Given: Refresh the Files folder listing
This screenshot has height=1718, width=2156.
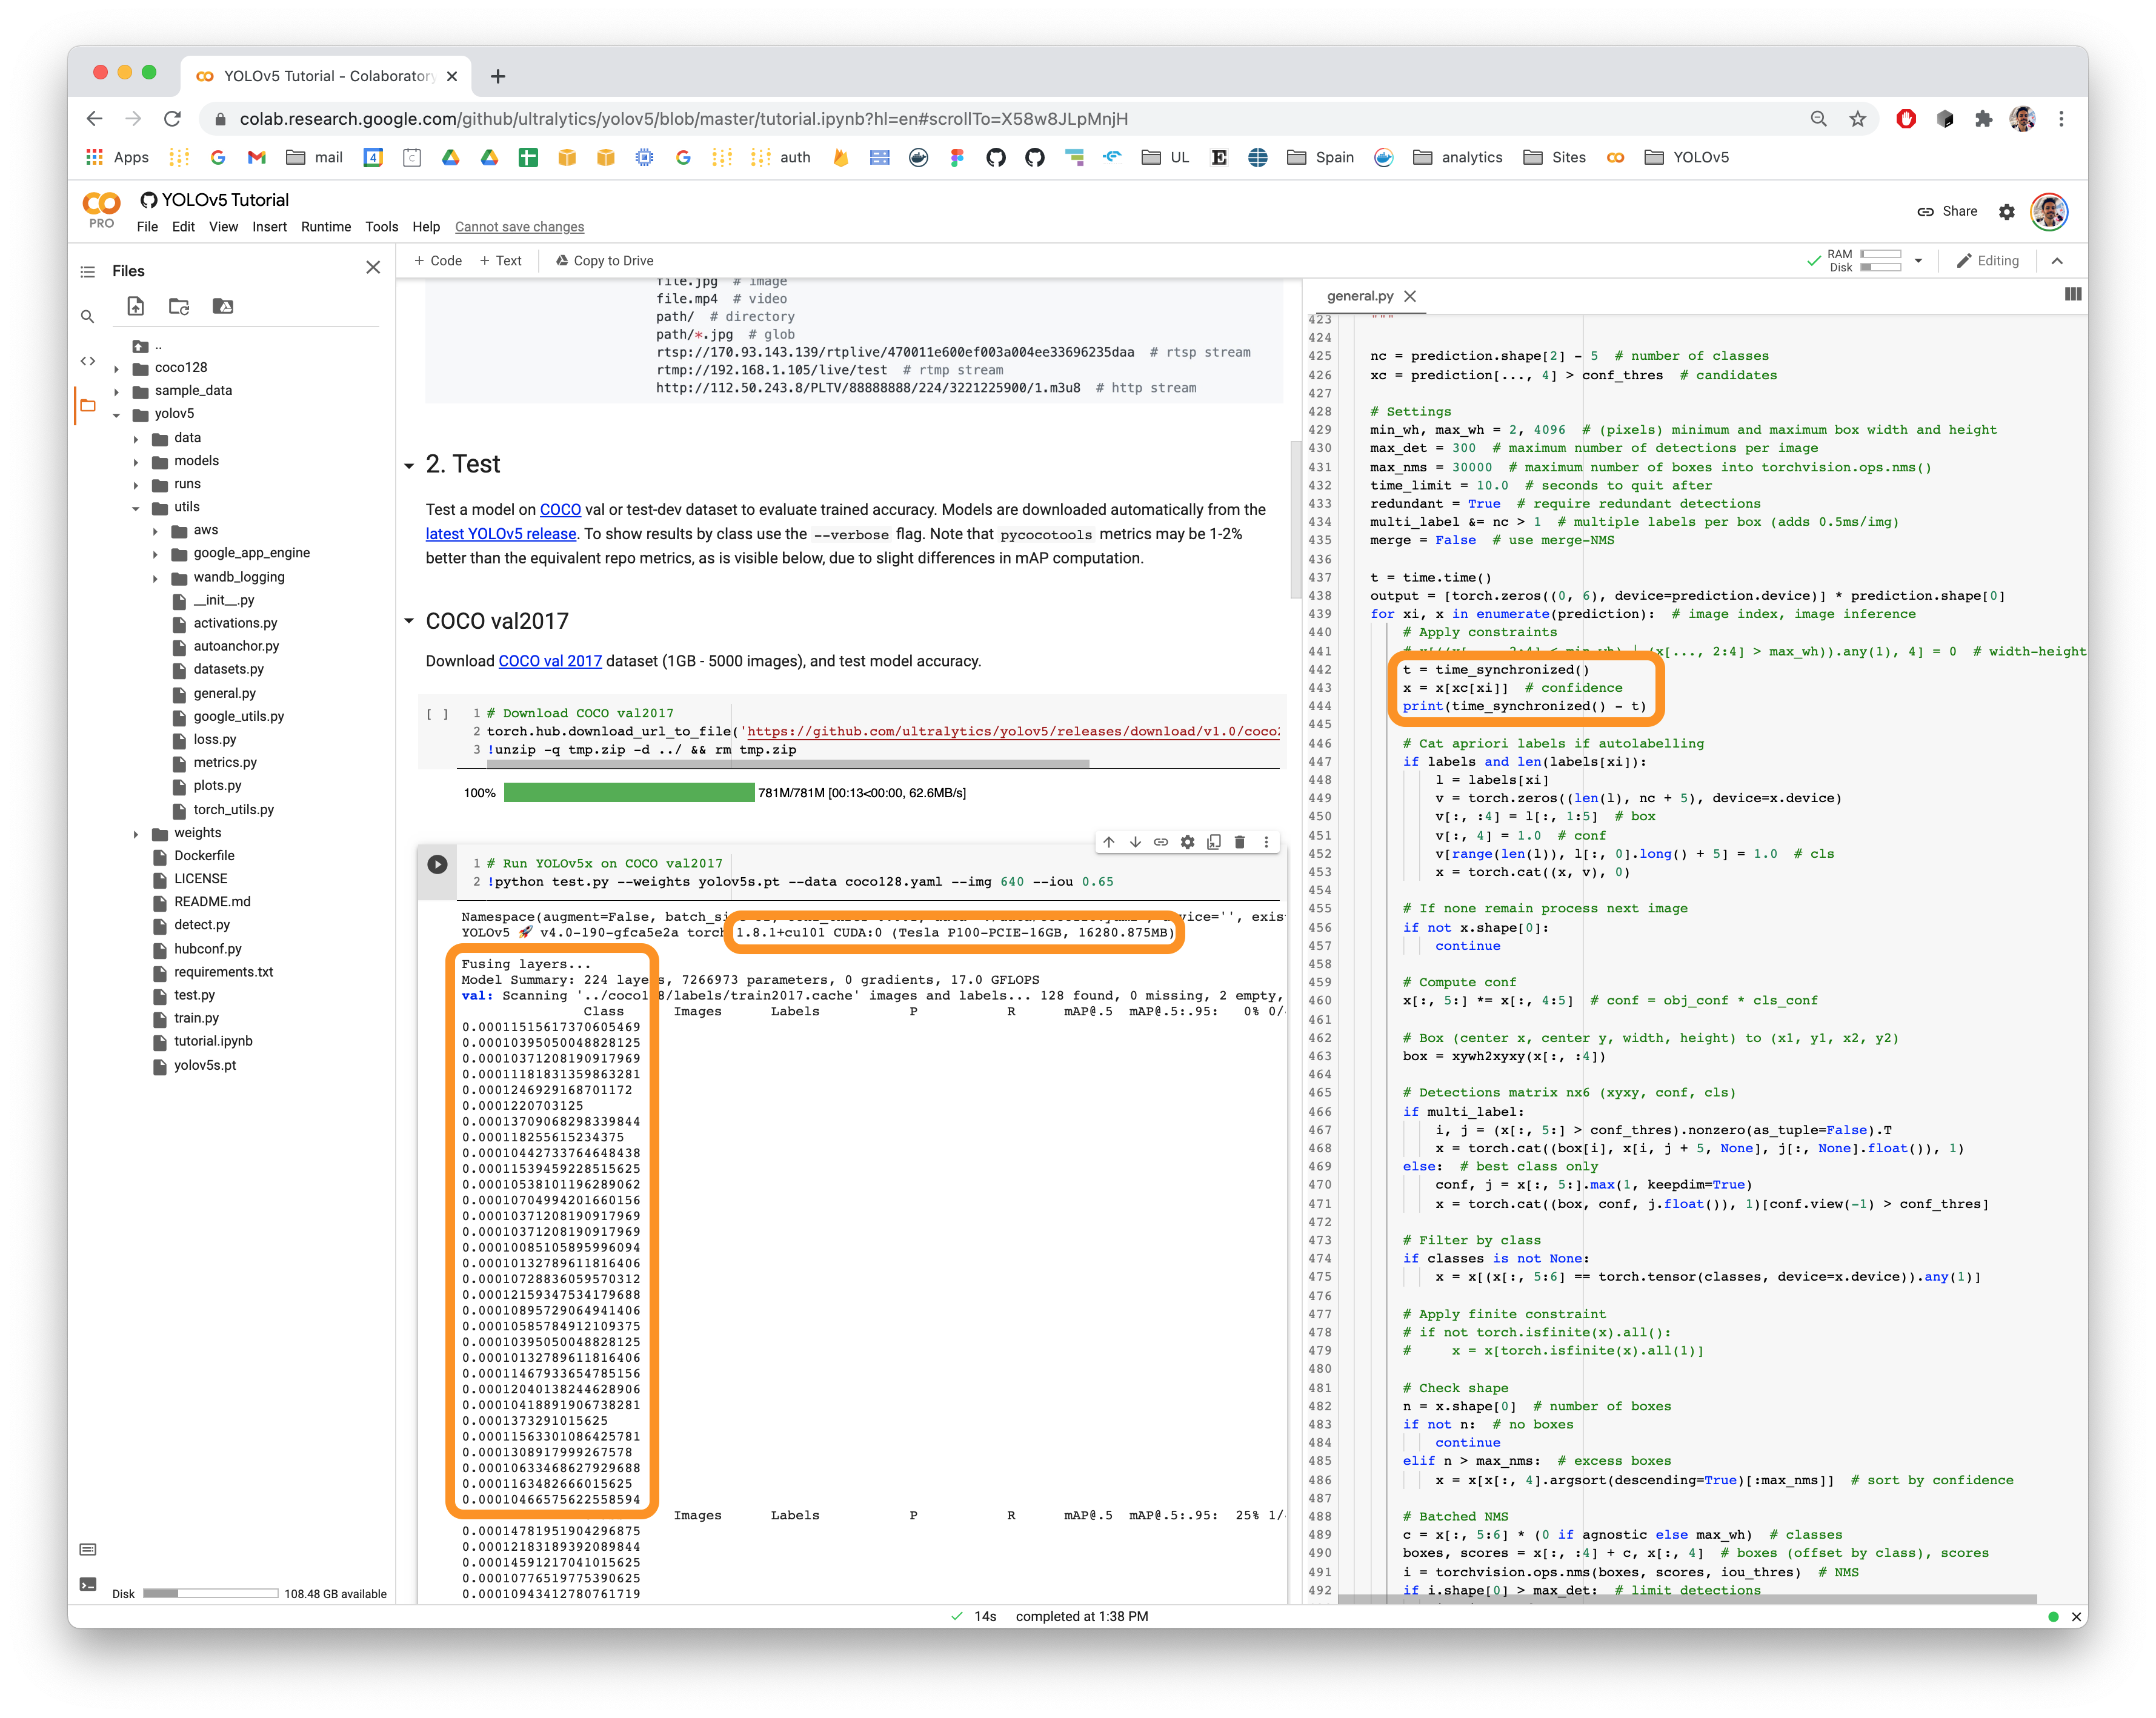Looking at the screenshot, I should click(x=179, y=306).
